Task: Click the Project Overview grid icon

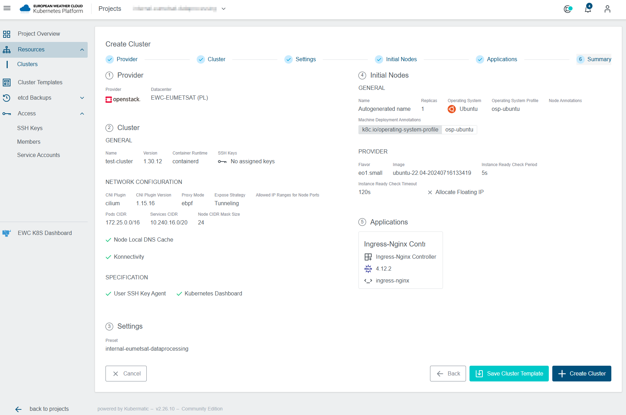Action: coord(7,34)
